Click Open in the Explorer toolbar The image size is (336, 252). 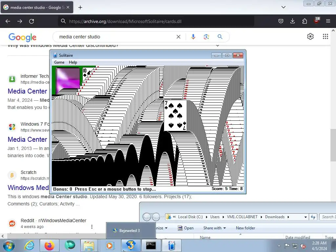186,228
